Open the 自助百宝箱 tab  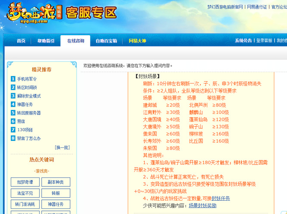106,41
